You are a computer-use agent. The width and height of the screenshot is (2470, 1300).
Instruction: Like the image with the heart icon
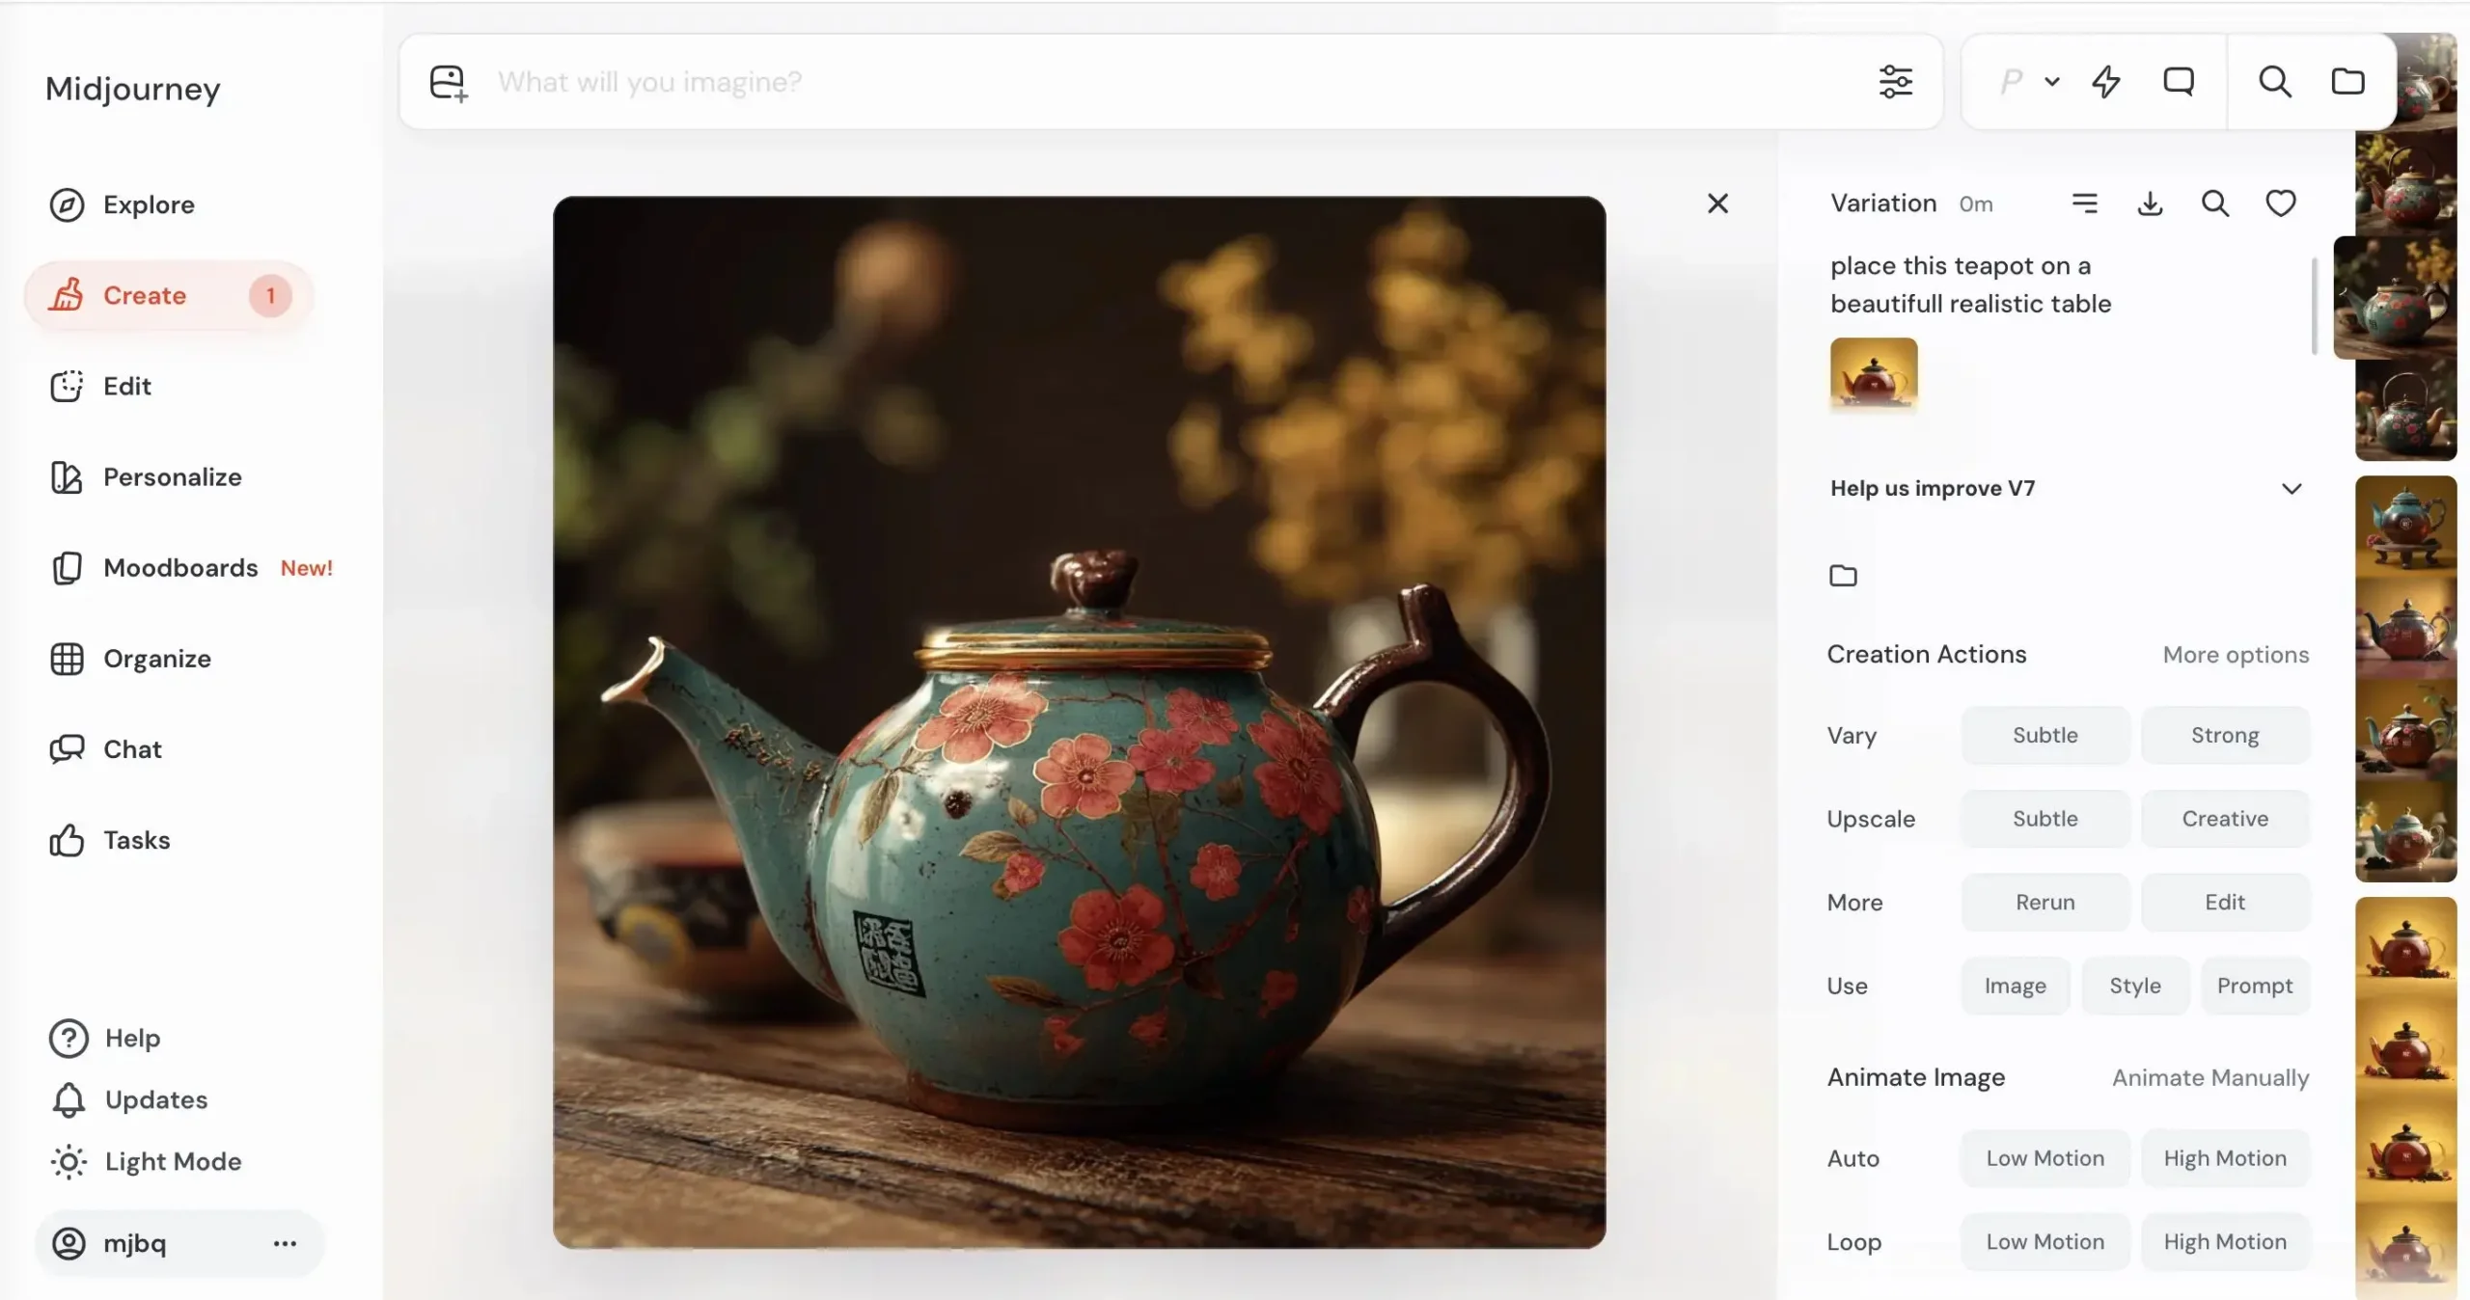tap(2280, 203)
